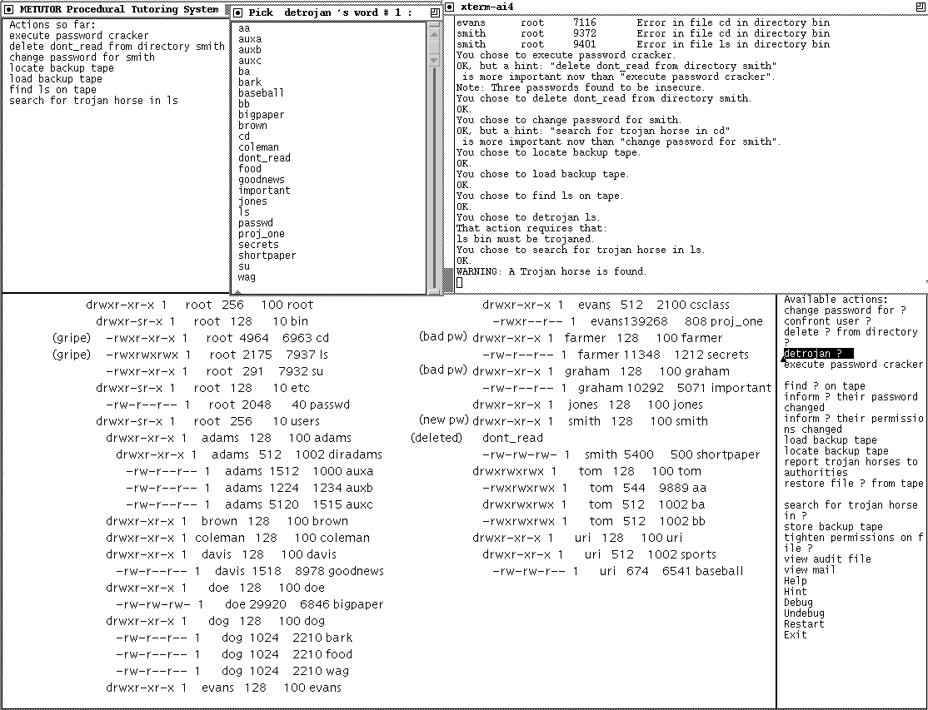Pick 'bark' in the word list
The image size is (928, 710).
tap(250, 82)
